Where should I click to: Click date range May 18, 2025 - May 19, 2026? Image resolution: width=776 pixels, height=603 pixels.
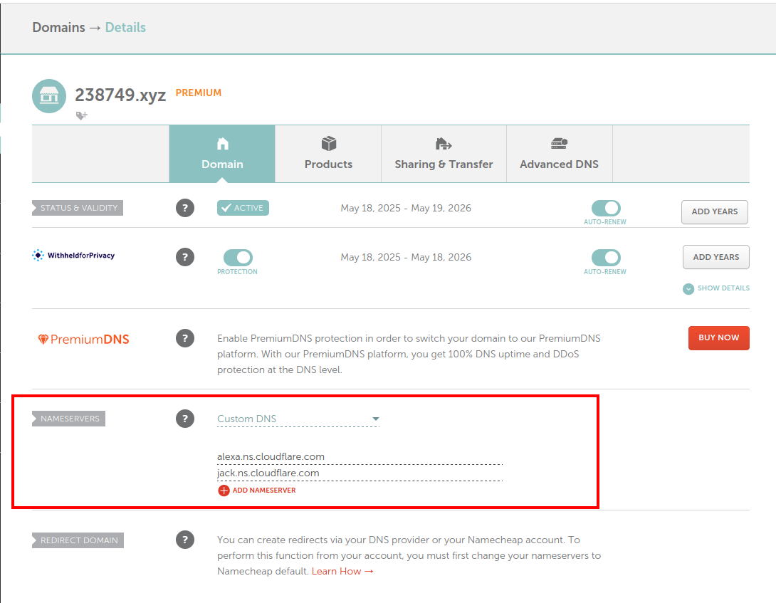(406, 208)
